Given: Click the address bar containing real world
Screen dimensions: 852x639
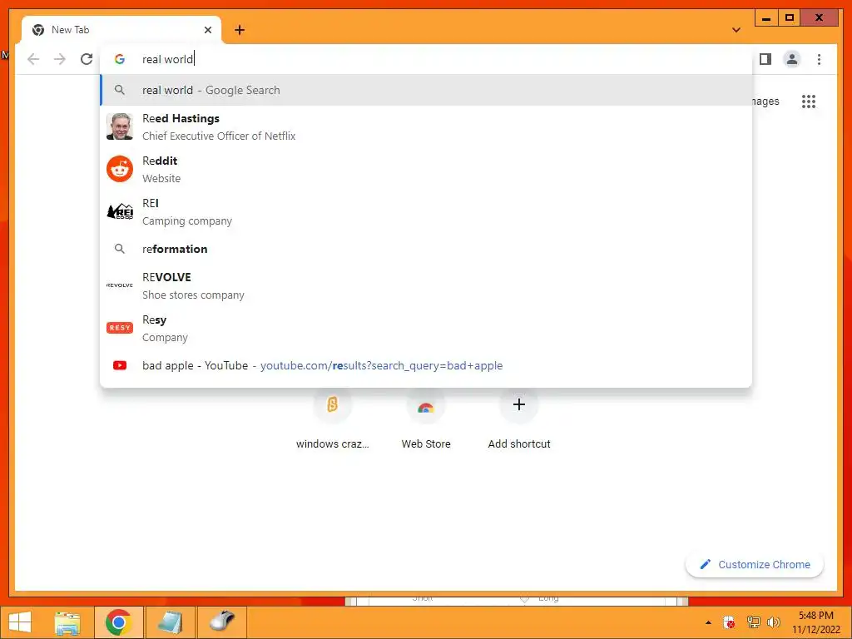Looking at the screenshot, I should click(427, 59).
